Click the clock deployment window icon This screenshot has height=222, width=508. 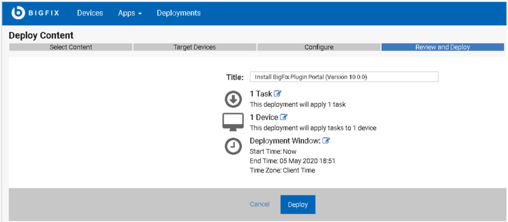tap(233, 147)
